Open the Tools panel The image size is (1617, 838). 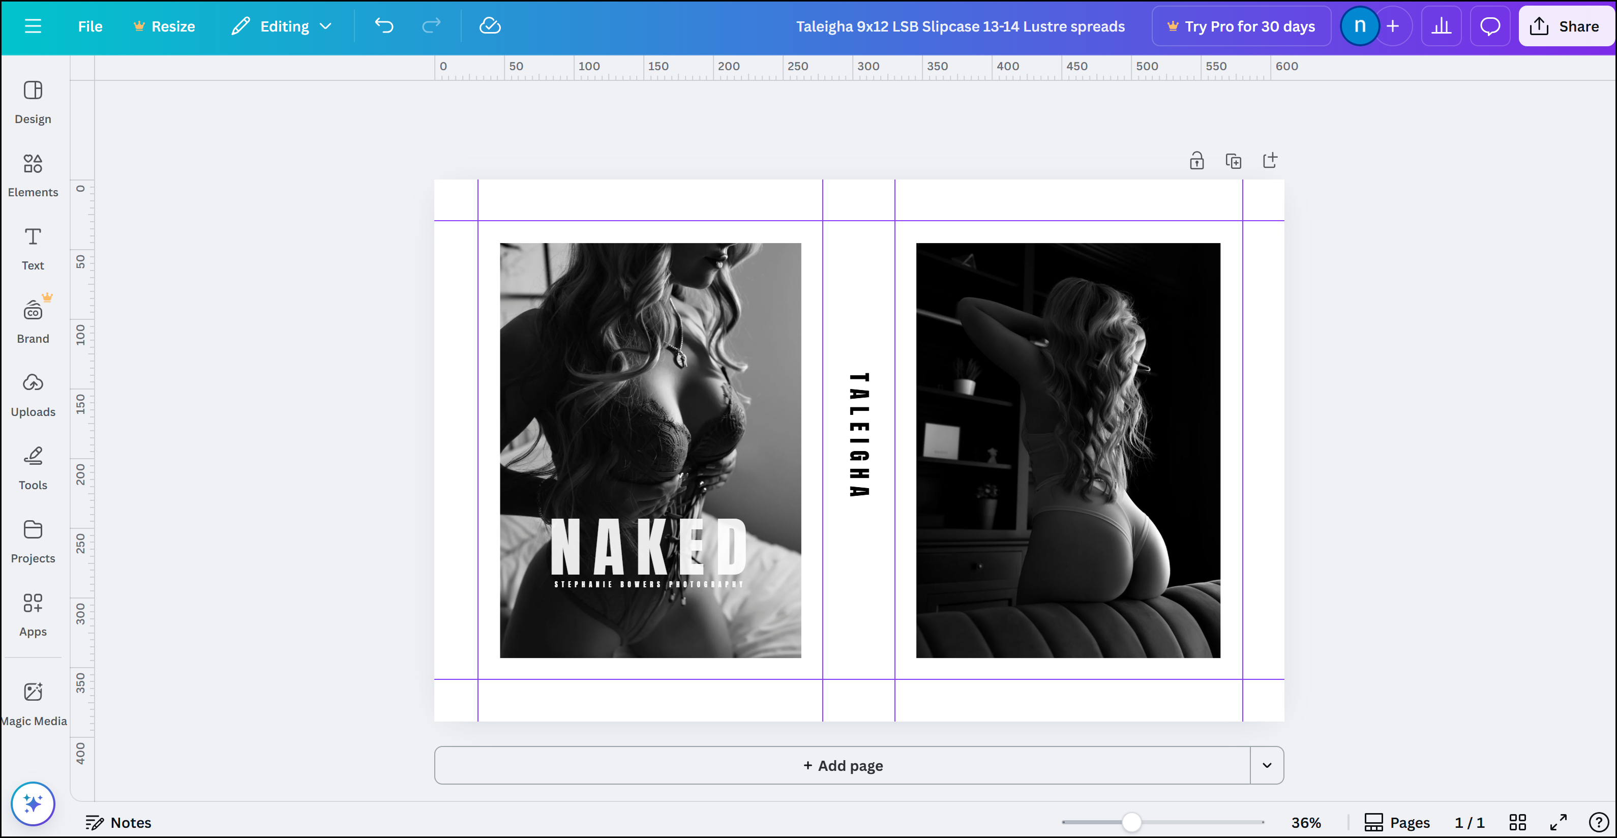33,469
